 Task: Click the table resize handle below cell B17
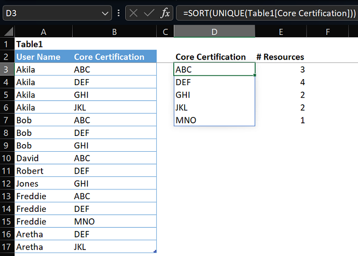[155, 251]
